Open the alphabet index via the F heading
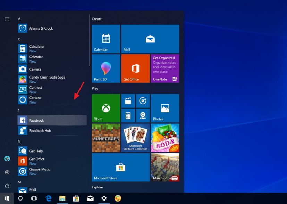This screenshot has height=204, width=287. (x=19, y=110)
